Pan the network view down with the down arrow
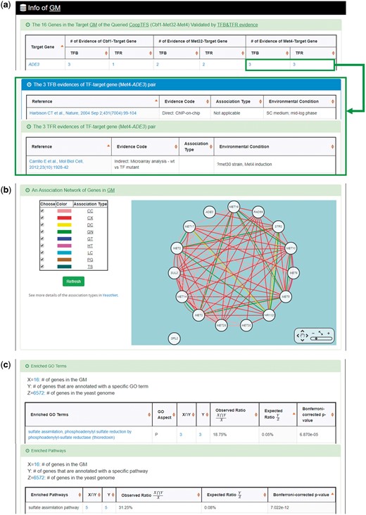This screenshot has width=366, height=515. pos(302,340)
